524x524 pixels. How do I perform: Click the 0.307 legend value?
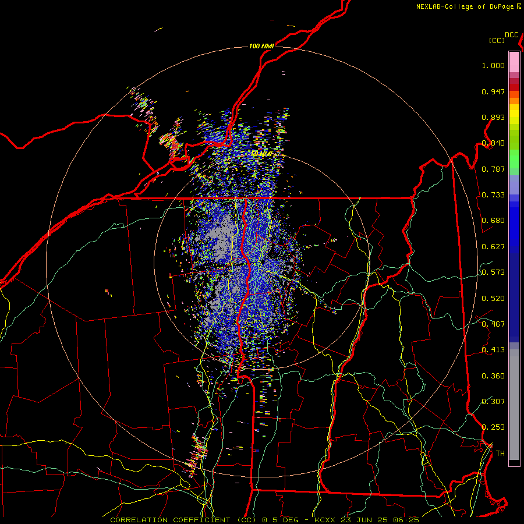(493, 402)
